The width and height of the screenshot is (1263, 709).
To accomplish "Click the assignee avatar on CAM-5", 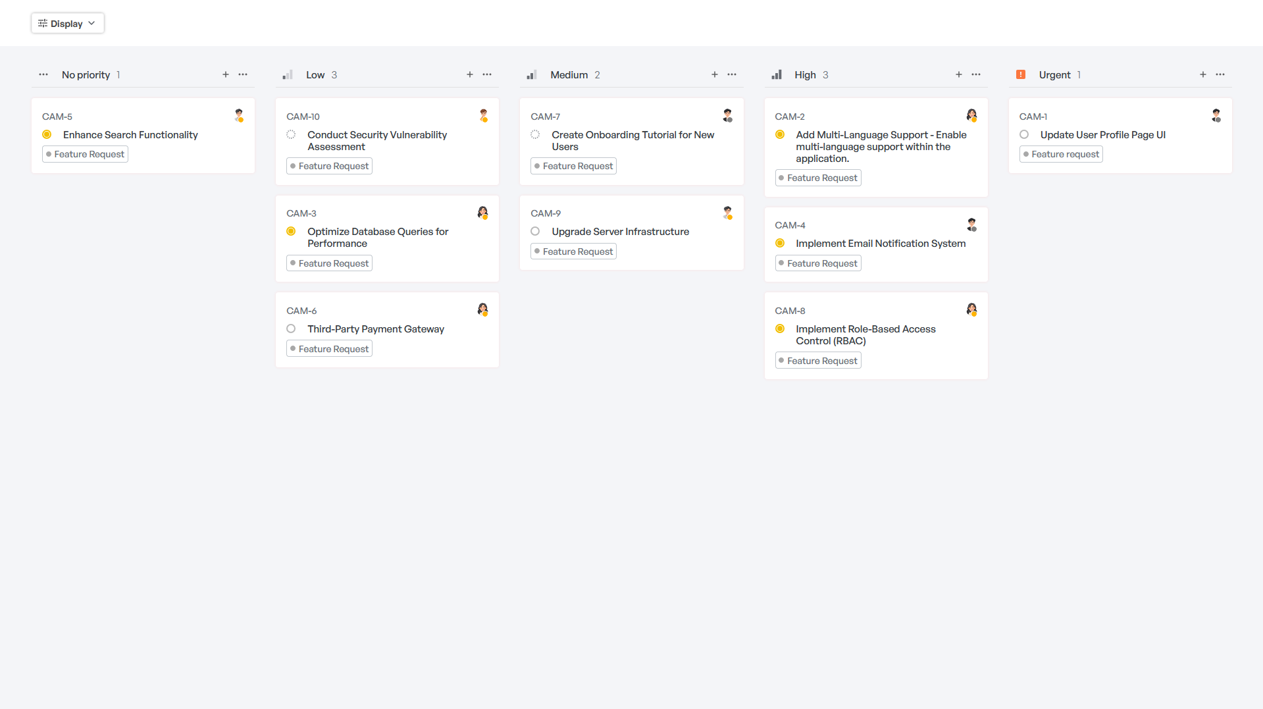I will [x=239, y=116].
